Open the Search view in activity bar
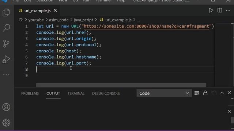Viewport: 234px width, 131px height. coord(6,28)
